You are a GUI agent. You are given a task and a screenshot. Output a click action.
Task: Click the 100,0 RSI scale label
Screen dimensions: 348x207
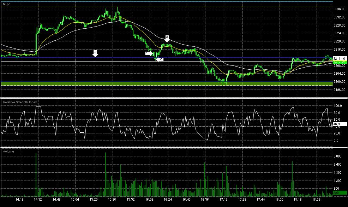(338, 106)
